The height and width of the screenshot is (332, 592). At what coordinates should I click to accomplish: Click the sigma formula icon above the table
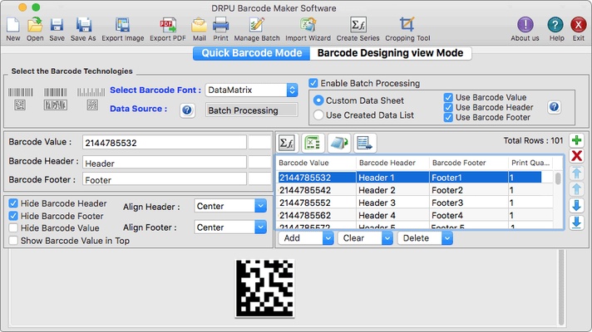coord(287,143)
